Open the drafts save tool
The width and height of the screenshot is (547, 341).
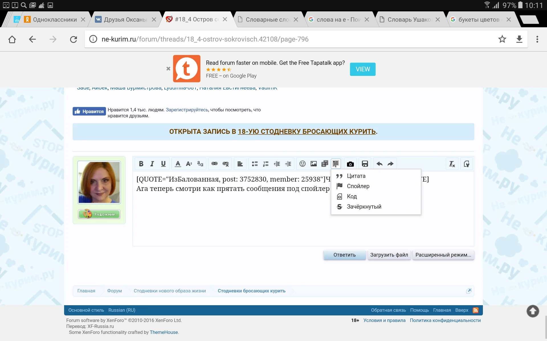click(x=365, y=164)
